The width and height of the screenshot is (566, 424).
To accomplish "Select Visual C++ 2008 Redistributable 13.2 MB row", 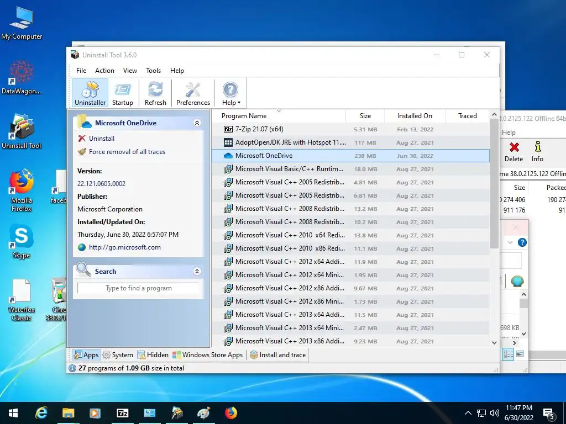I will click(x=350, y=209).
